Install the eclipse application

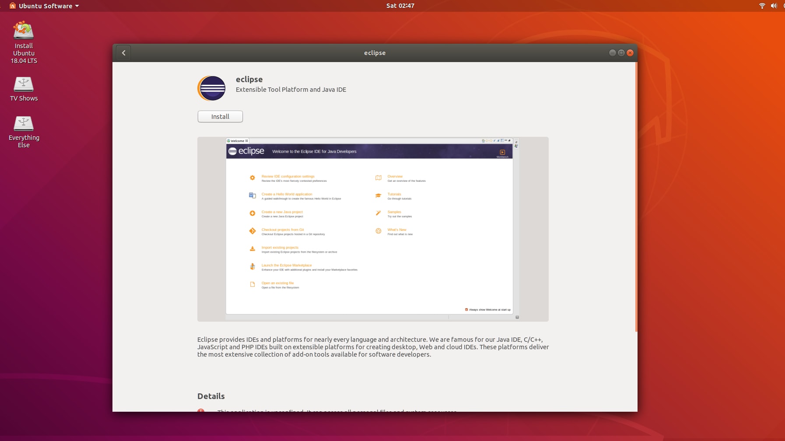(220, 117)
